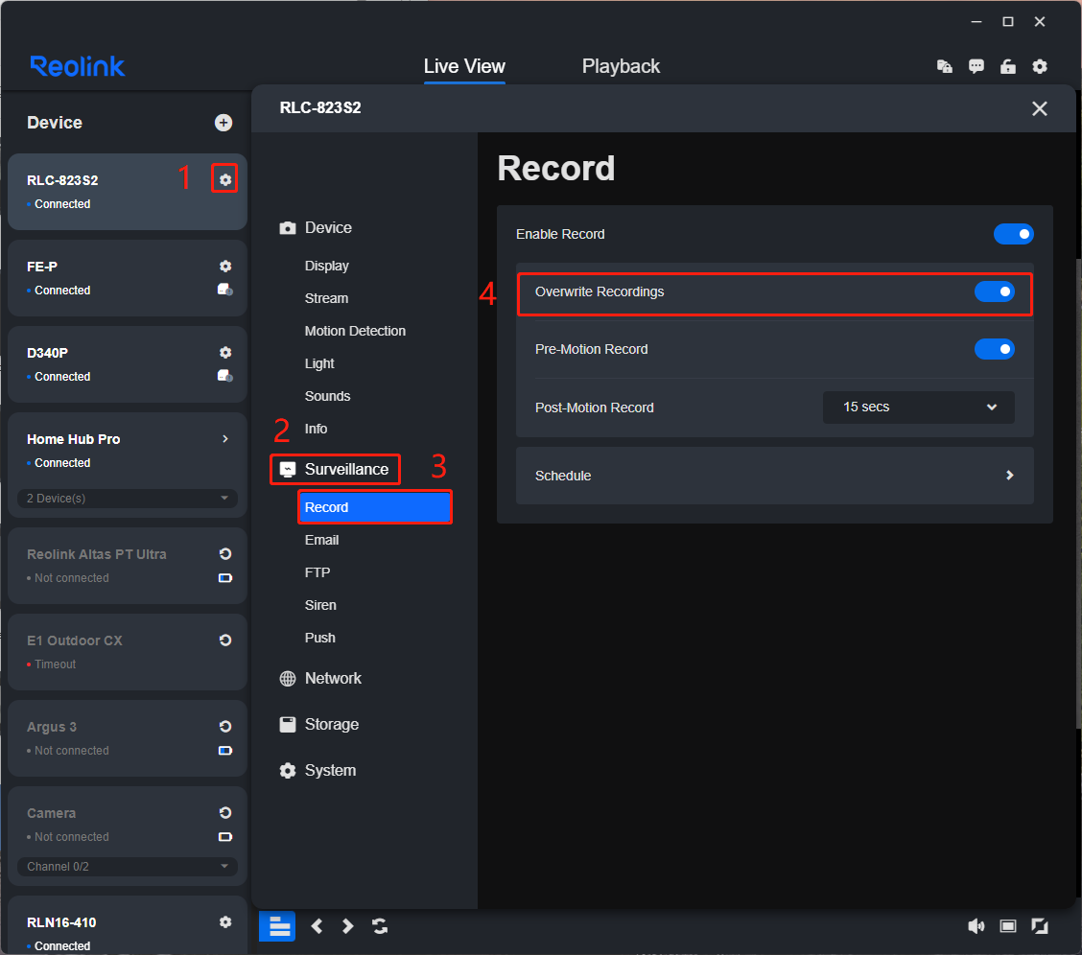The image size is (1082, 955).
Task: Open the Post-Motion Record 15 secs dropdown
Action: click(919, 407)
